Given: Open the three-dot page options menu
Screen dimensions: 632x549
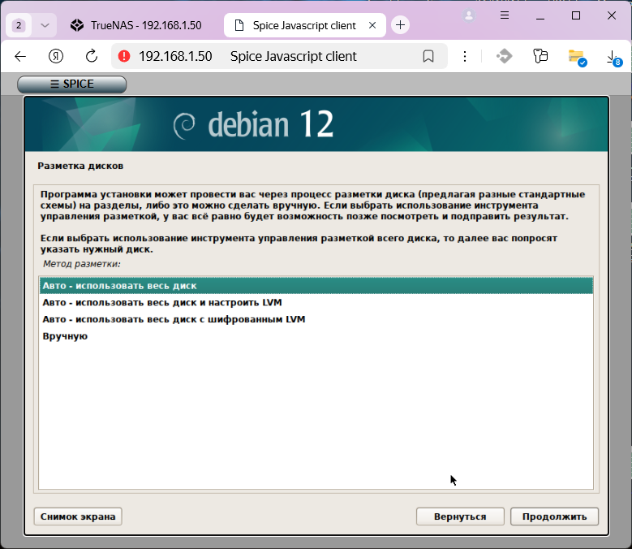Looking at the screenshot, I should pyautogui.click(x=465, y=57).
